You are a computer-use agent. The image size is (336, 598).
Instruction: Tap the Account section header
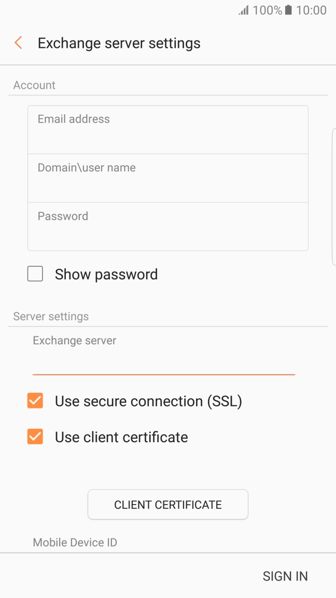(34, 85)
